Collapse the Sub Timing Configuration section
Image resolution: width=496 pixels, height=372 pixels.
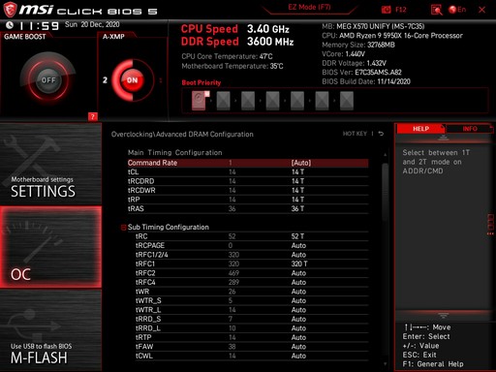point(123,228)
